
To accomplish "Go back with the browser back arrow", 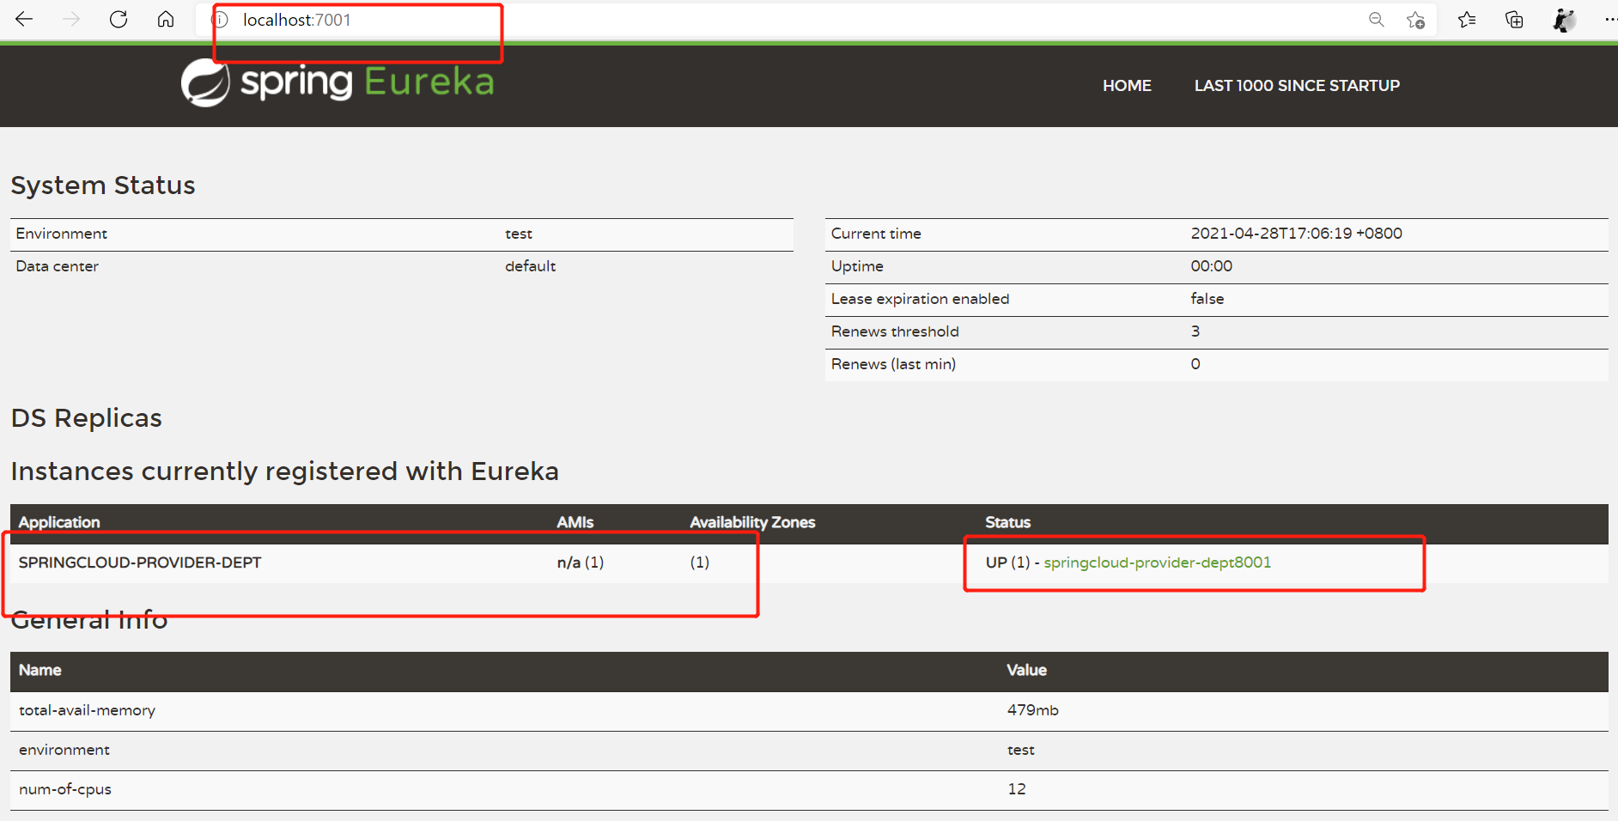I will tap(24, 19).
